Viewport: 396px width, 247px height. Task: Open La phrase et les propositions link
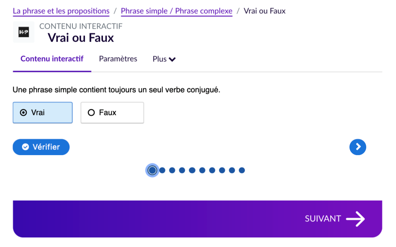(61, 11)
